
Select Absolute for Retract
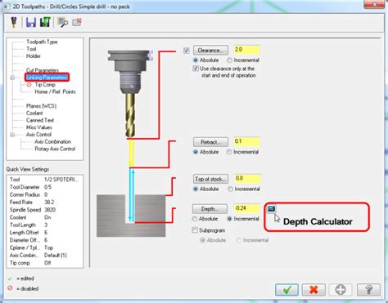pos(196,152)
